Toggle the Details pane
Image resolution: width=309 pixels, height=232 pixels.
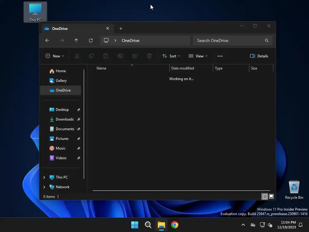(x=259, y=56)
